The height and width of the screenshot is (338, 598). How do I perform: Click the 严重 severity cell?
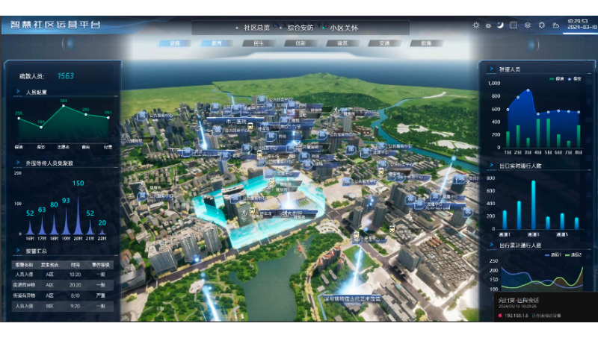[x=101, y=295]
